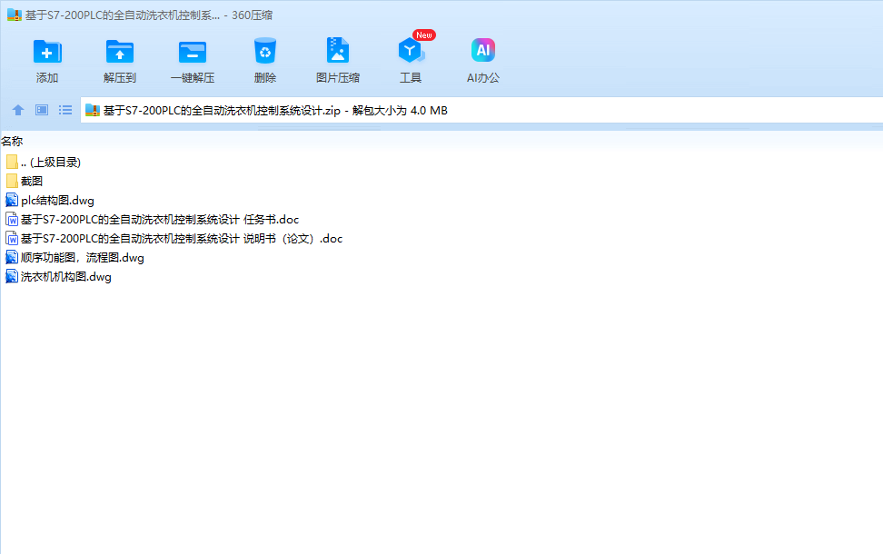Select the .. (上级目录) parent folder row
Viewport: 883px width, 554px height.
click(x=44, y=163)
